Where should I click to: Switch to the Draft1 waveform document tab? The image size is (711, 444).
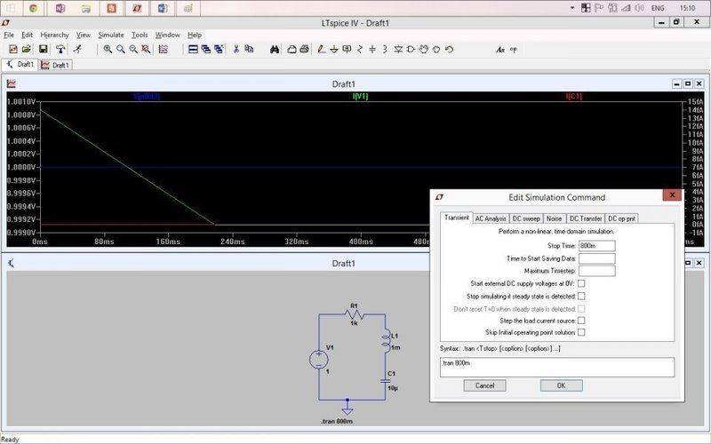(56, 65)
